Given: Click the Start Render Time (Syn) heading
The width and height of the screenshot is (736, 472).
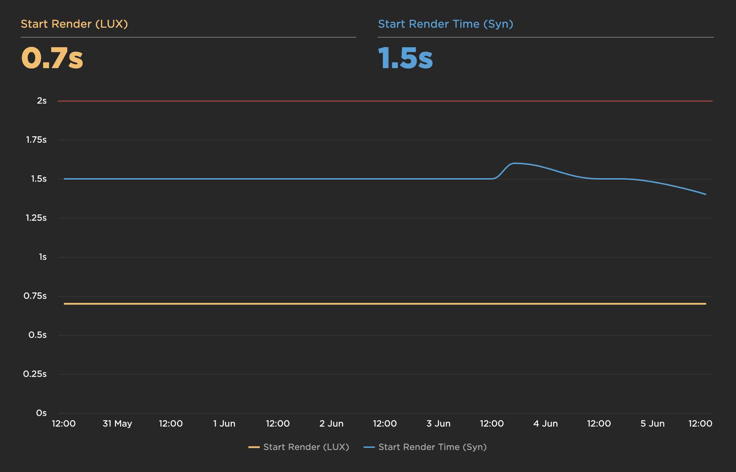Looking at the screenshot, I should (445, 24).
